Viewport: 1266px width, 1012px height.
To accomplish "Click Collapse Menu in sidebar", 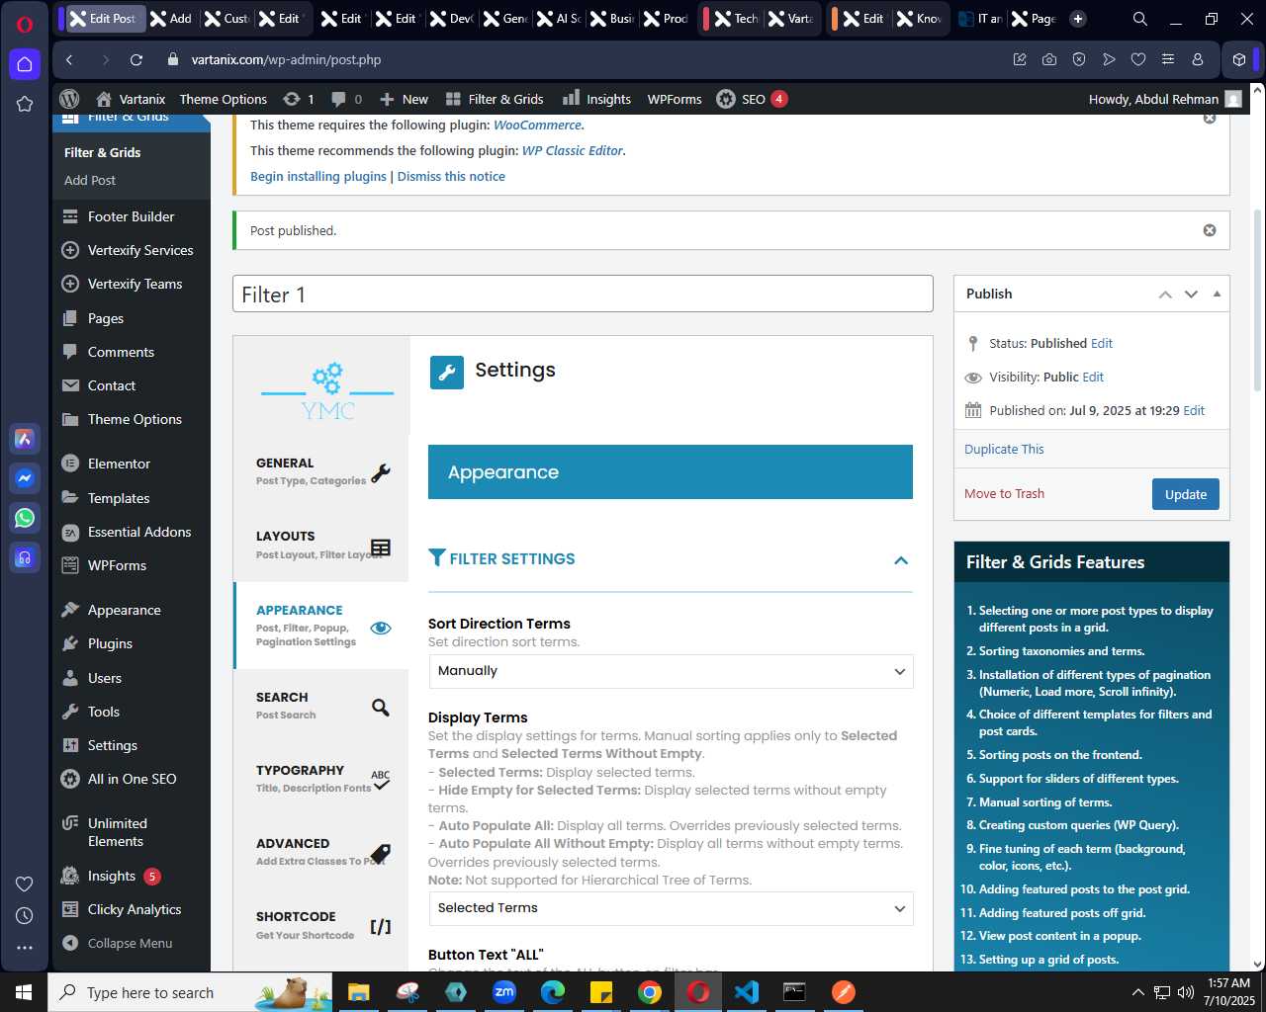I will click(x=131, y=943).
